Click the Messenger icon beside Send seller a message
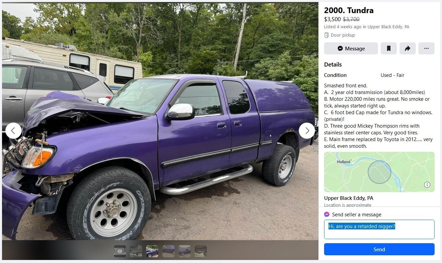Viewport: 442px width, 263px height. 327,214
